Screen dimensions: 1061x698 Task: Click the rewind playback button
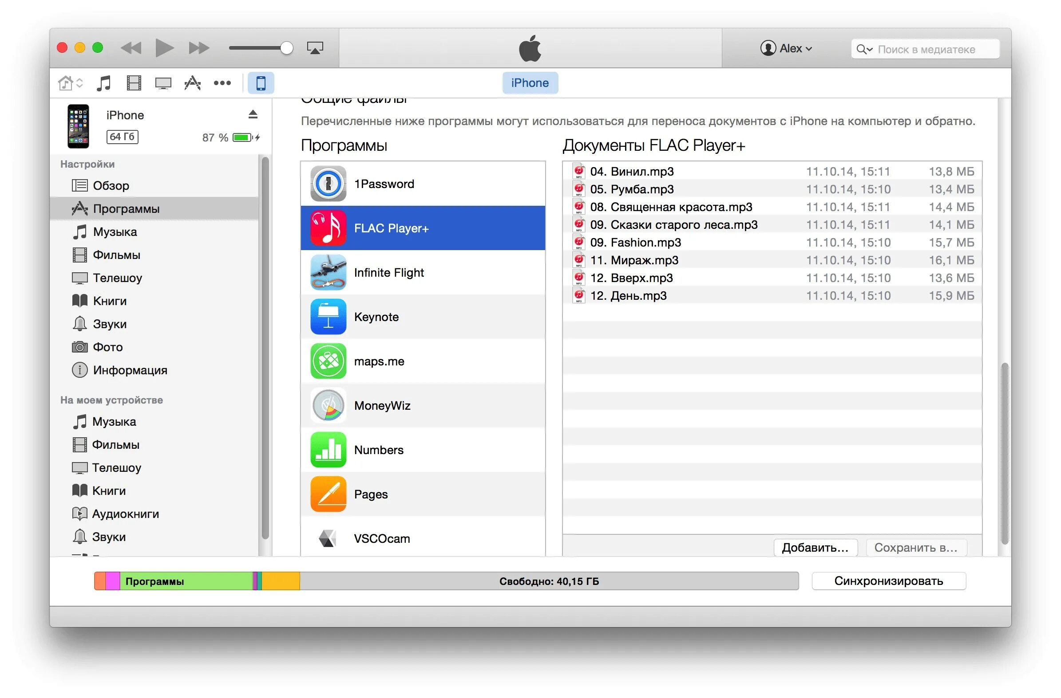pyautogui.click(x=131, y=47)
